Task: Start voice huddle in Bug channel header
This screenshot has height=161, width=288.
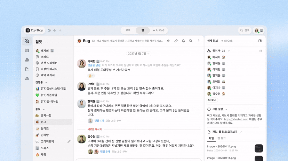Action: [169, 41]
